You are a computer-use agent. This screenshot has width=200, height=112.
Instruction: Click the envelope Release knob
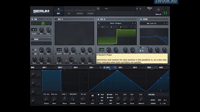coord(83,99)
